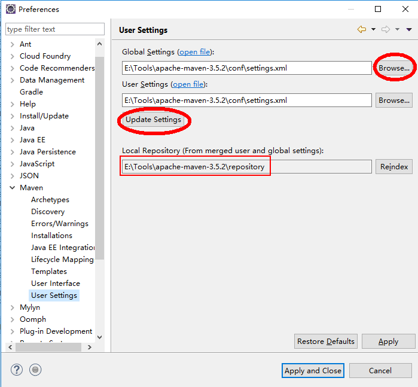418x387 pixels.
Task: Open the back history dropdown arrow
Action: click(x=373, y=29)
